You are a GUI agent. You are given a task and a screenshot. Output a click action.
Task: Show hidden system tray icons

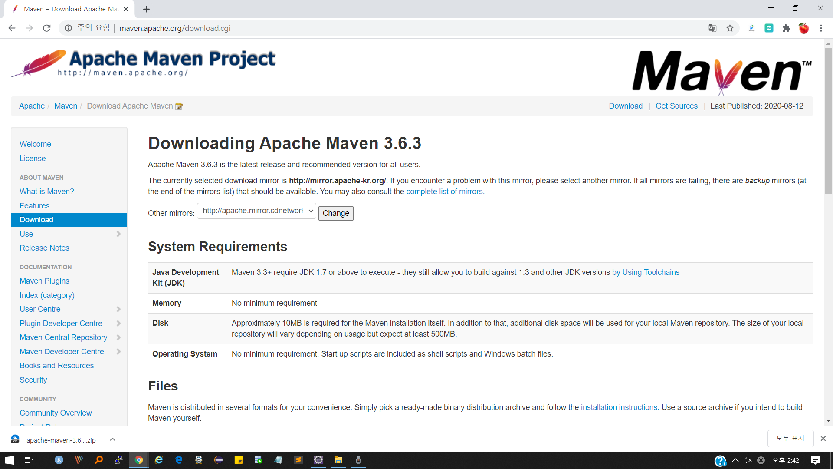tap(735, 460)
